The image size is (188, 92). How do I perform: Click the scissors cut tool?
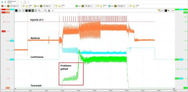49,11
